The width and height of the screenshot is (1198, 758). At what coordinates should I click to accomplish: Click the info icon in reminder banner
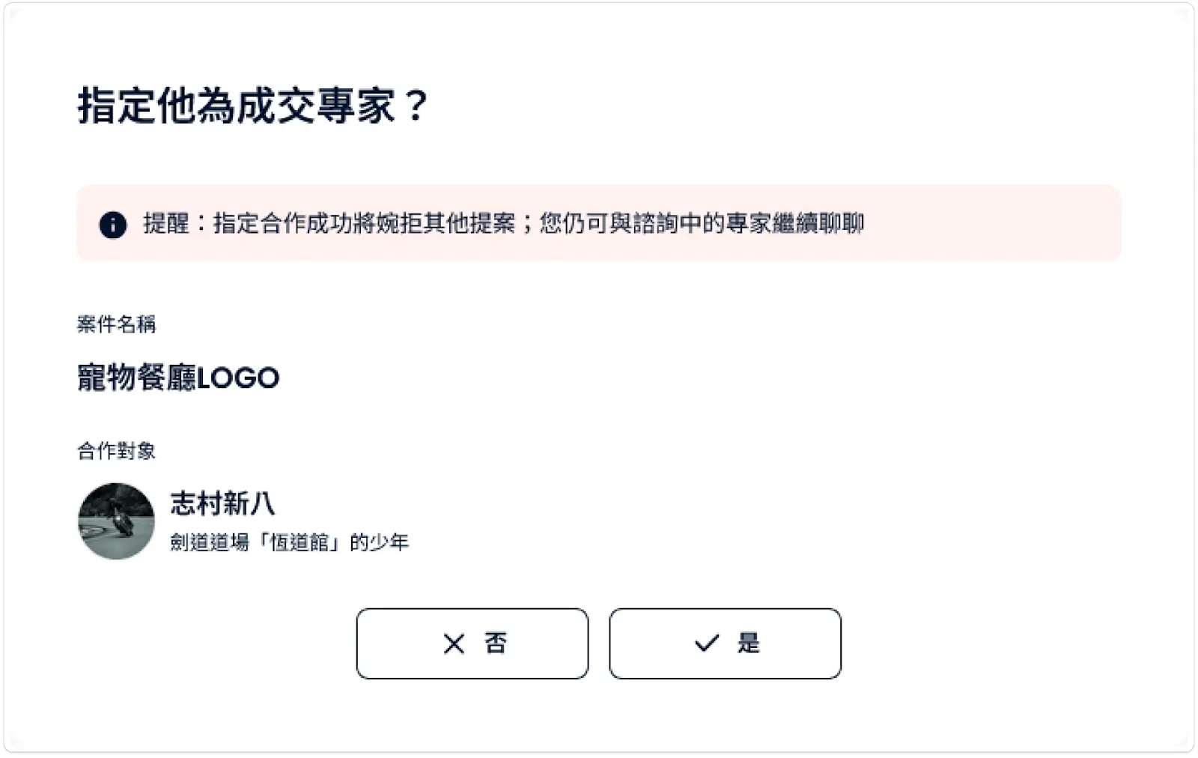tap(113, 225)
